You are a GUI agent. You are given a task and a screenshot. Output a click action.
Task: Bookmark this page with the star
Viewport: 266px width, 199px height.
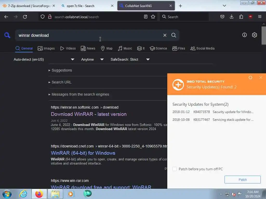[x=153, y=17]
